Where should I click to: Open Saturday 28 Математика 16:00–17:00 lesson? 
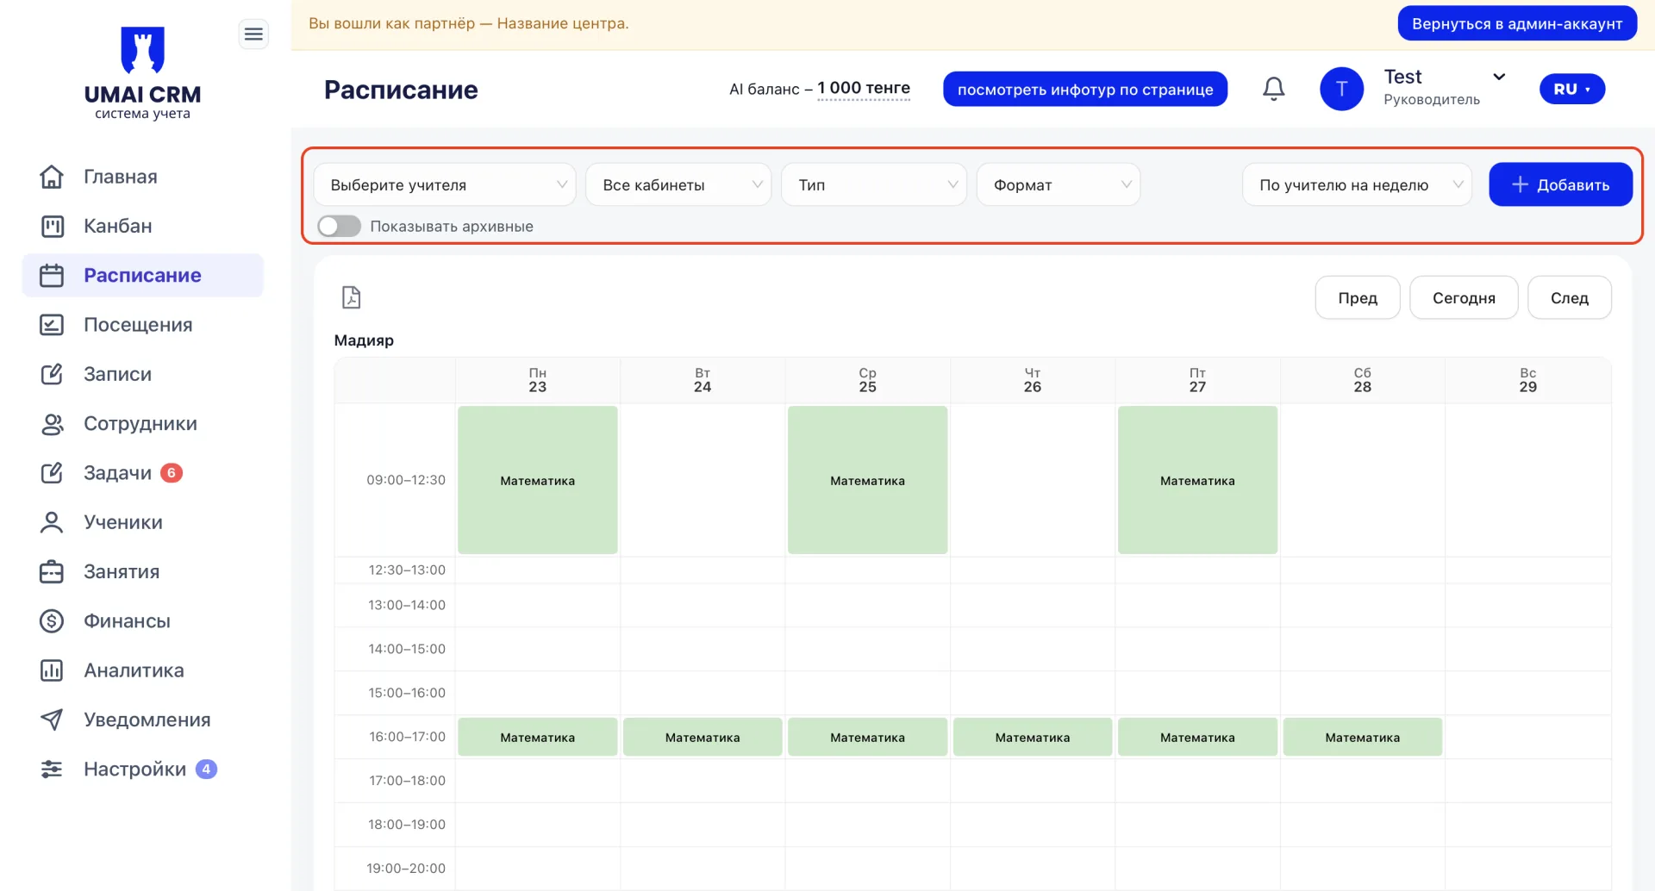[1363, 737]
